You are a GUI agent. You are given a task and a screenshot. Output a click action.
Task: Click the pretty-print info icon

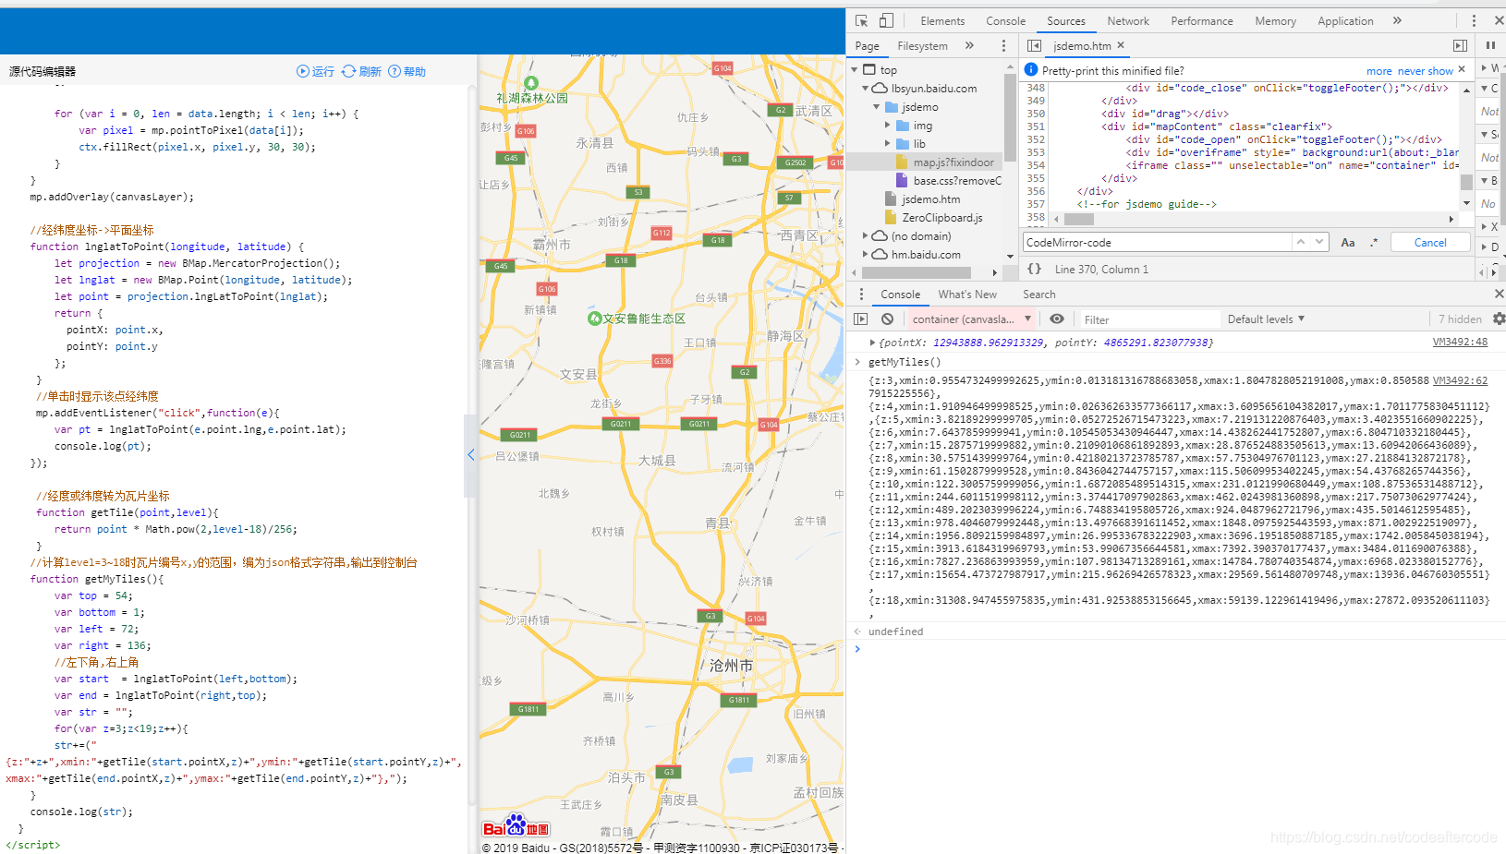[1031, 69]
